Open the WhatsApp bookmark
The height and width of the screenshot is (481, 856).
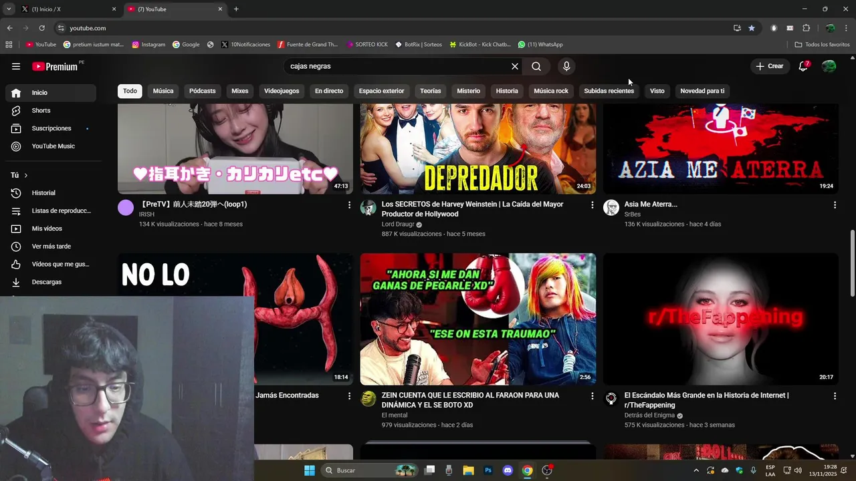(x=540, y=45)
